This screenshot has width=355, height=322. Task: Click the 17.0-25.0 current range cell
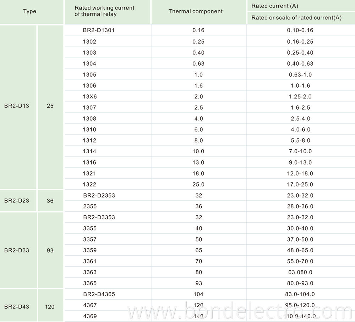pyautogui.click(x=300, y=184)
